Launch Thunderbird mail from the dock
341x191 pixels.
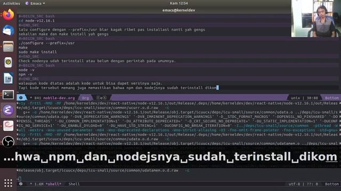pyautogui.click(x=9, y=30)
